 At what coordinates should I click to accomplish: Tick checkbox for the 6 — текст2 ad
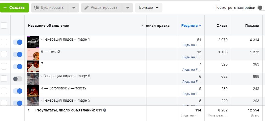click(4, 54)
